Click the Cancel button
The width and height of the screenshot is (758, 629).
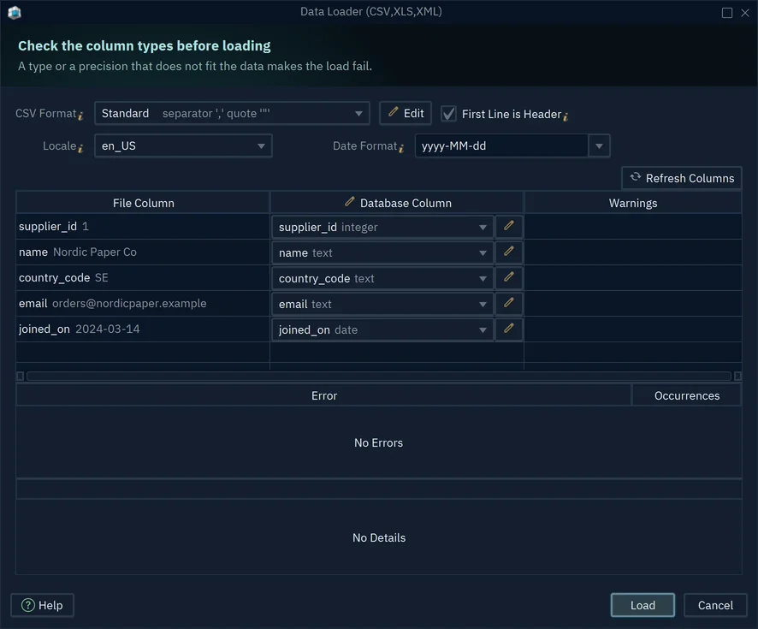coord(715,605)
